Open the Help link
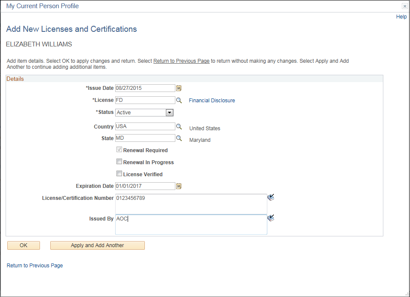Image resolution: width=410 pixels, height=297 pixels. click(401, 17)
